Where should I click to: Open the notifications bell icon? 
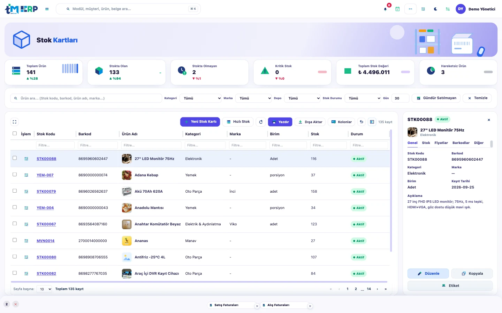coord(385,9)
